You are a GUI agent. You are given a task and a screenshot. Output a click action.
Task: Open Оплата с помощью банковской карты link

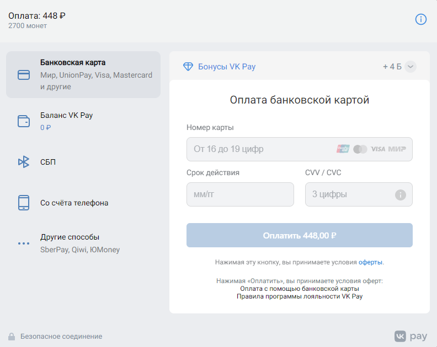(x=299, y=289)
